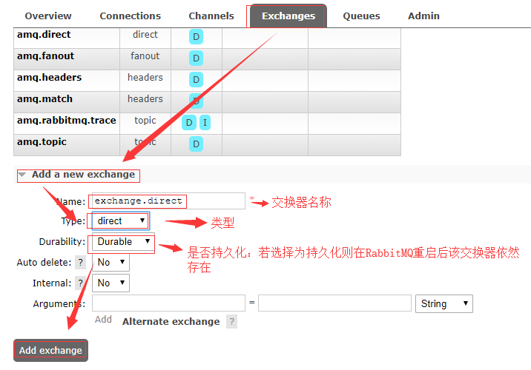This screenshot has height=370, width=531.
Task: Click the Add exchange button
Action: [50, 351]
